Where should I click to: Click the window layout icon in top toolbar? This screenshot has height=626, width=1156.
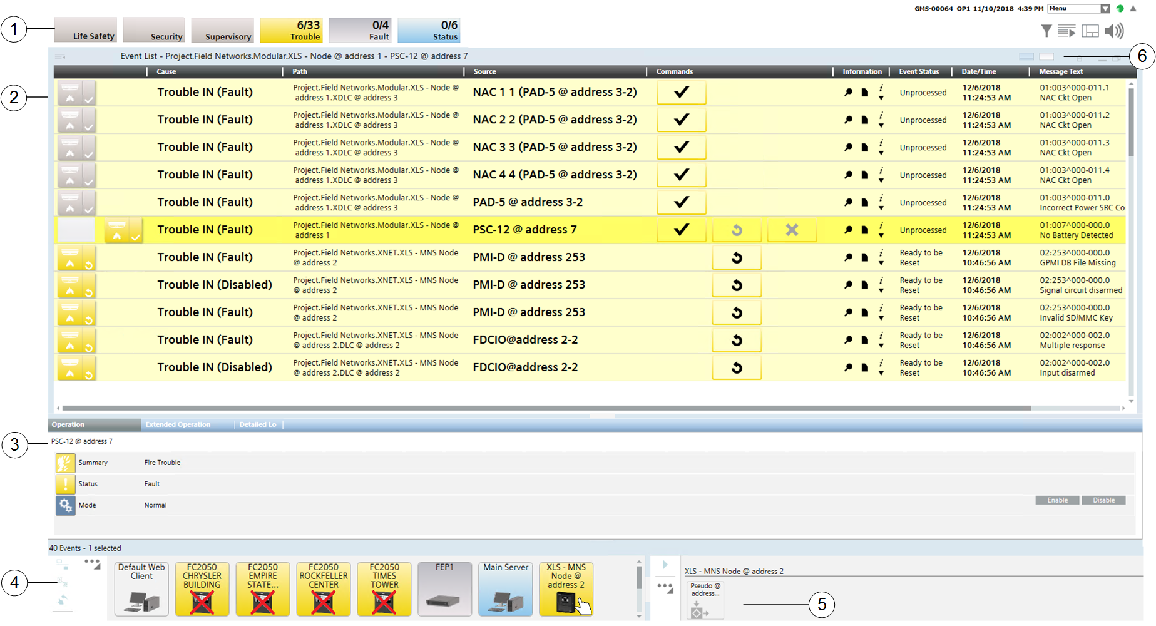(1090, 31)
